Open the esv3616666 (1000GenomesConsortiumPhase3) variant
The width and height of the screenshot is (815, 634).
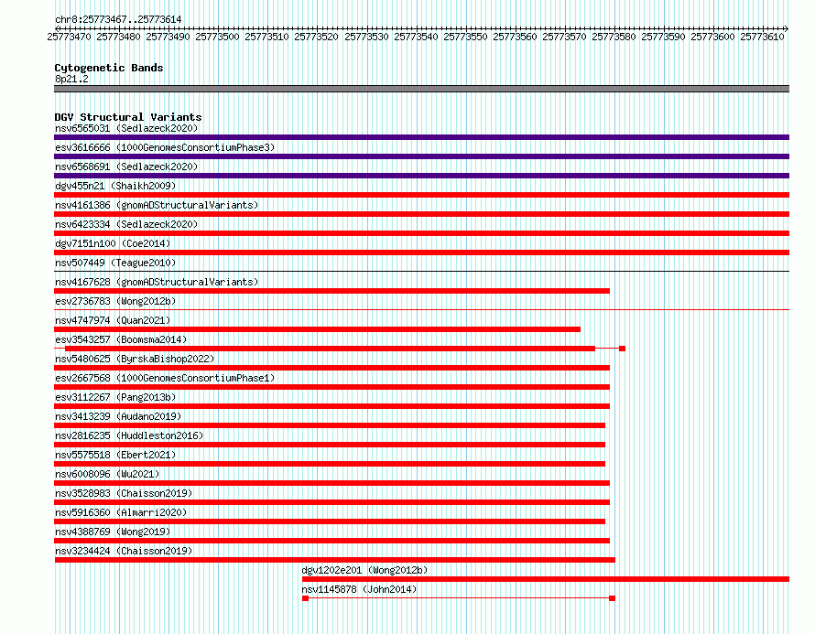(x=165, y=147)
